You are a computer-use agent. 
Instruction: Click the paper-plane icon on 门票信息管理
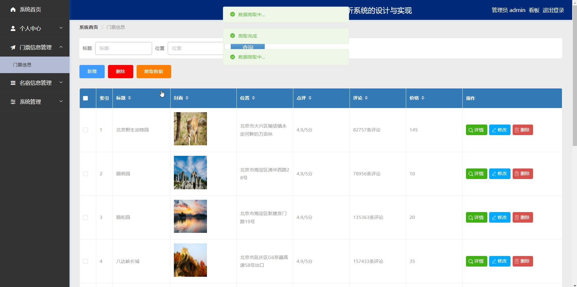pyautogui.click(x=13, y=47)
